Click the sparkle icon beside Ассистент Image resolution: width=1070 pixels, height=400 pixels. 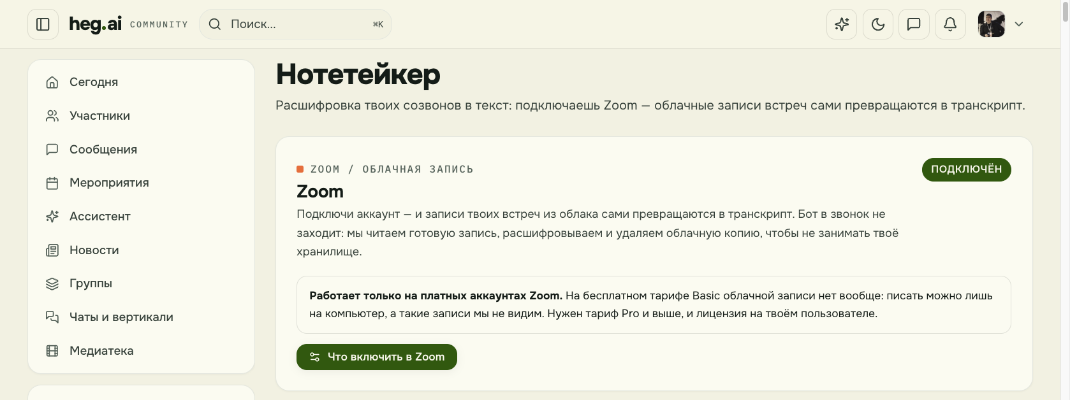pos(52,217)
